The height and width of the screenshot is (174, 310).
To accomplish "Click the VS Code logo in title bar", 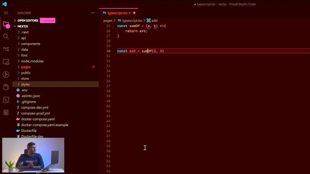I will click(4, 4).
